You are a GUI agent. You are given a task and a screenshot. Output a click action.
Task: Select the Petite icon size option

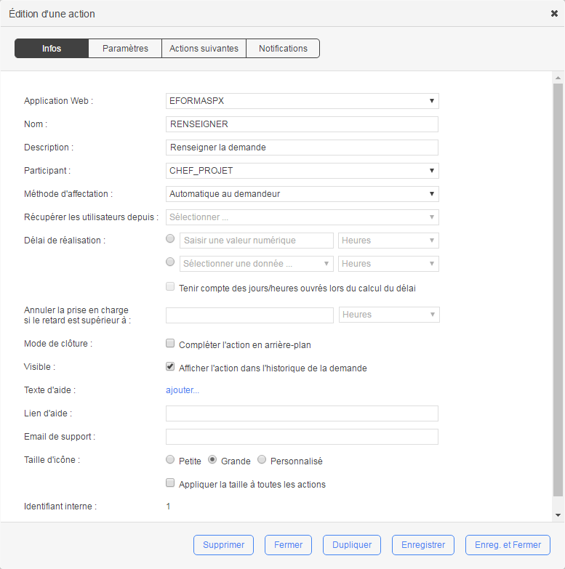click(171, 460)
